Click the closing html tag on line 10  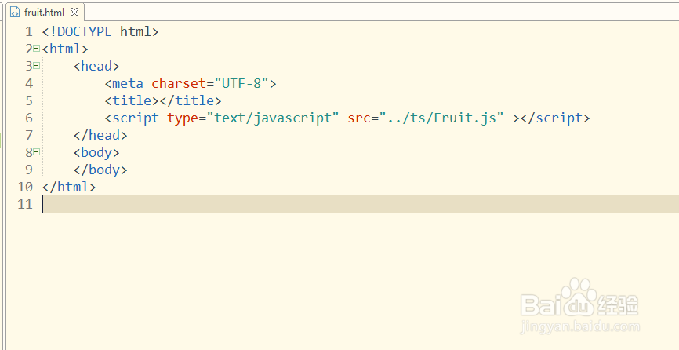click(69, 187)
